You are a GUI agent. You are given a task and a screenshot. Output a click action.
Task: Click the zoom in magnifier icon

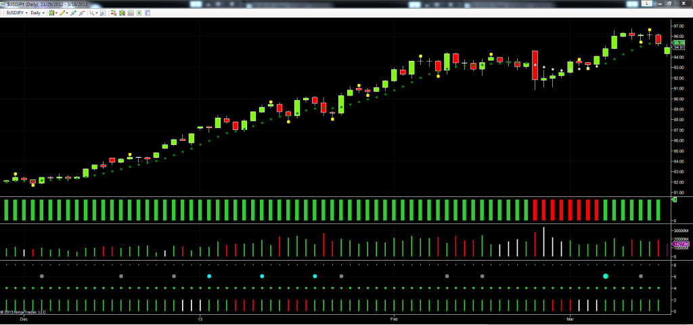[x=73, y=13]
